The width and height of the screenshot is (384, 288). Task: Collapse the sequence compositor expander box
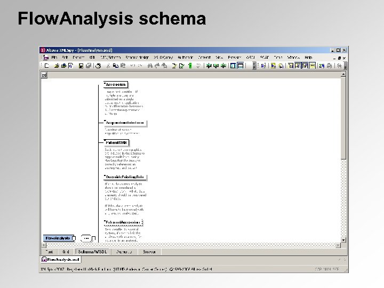pyautogui.click(x=93, y=238)
